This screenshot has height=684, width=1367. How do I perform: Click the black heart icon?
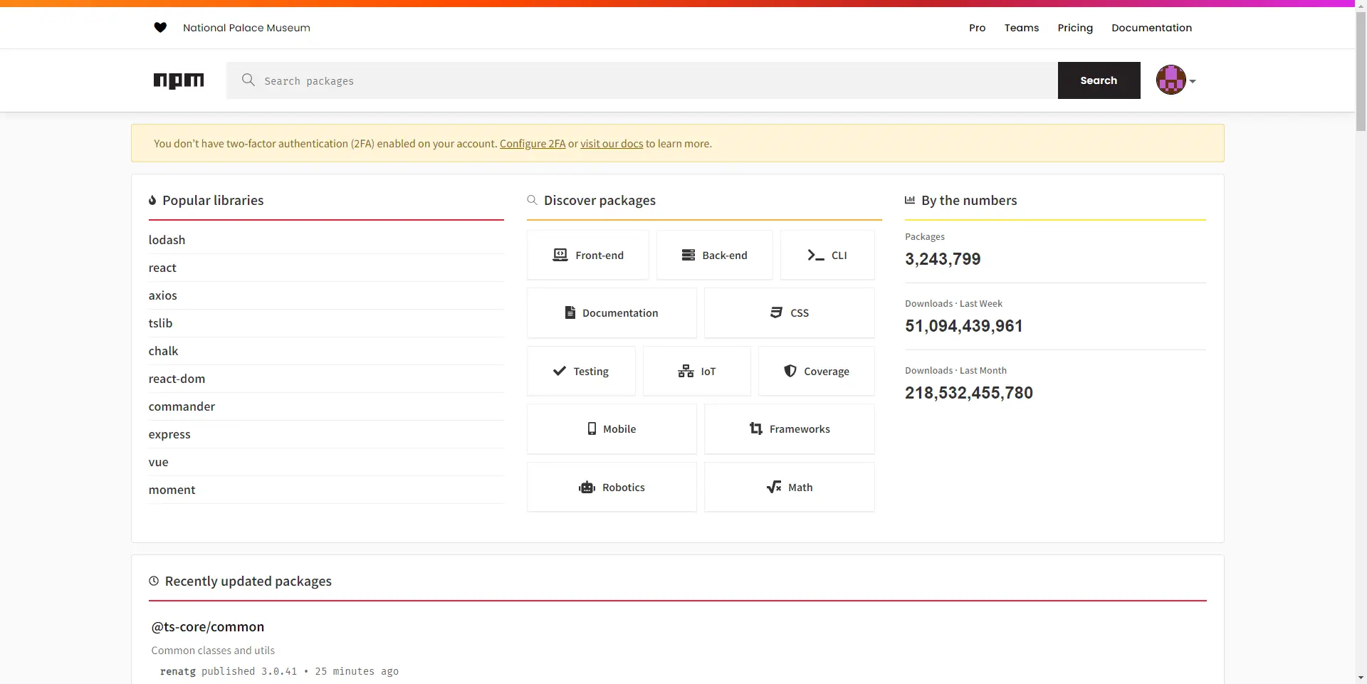click(x=160, y=28)
